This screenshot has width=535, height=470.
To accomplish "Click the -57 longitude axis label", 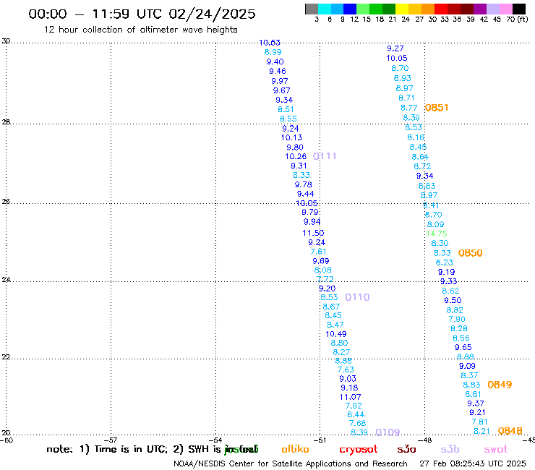I will tap(112, 440).
